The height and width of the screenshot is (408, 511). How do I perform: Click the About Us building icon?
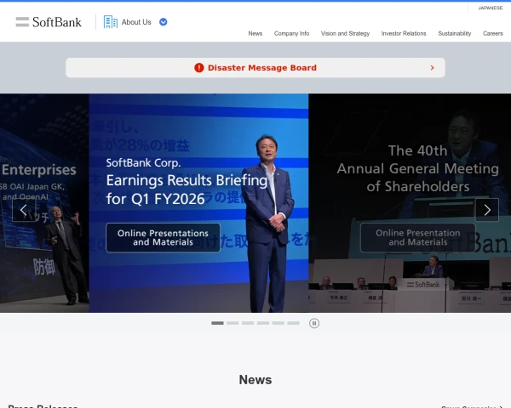(x=111, y=22)
